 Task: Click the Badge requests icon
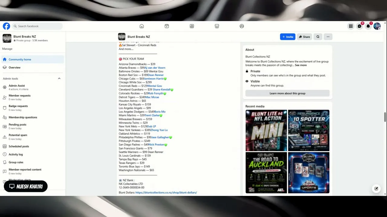[x=5, y=108]
